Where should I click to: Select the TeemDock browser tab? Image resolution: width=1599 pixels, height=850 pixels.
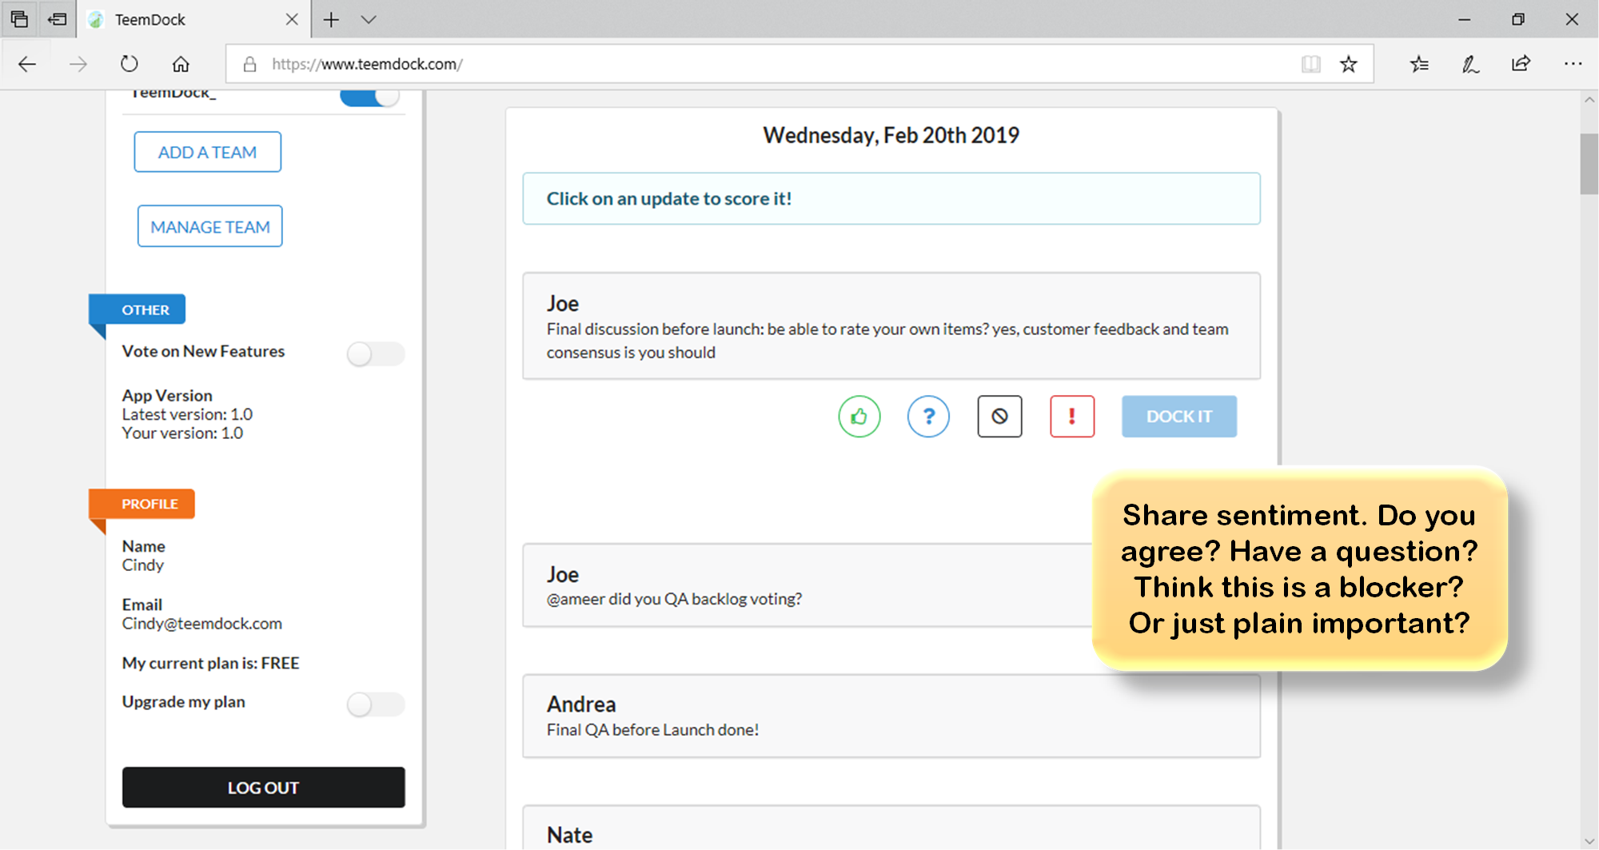point(192,20)
